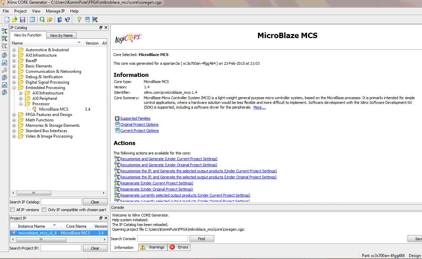Viewport: 422px width, 259px height.
Task: Select the Information console tab
Action: pos(124,248)
